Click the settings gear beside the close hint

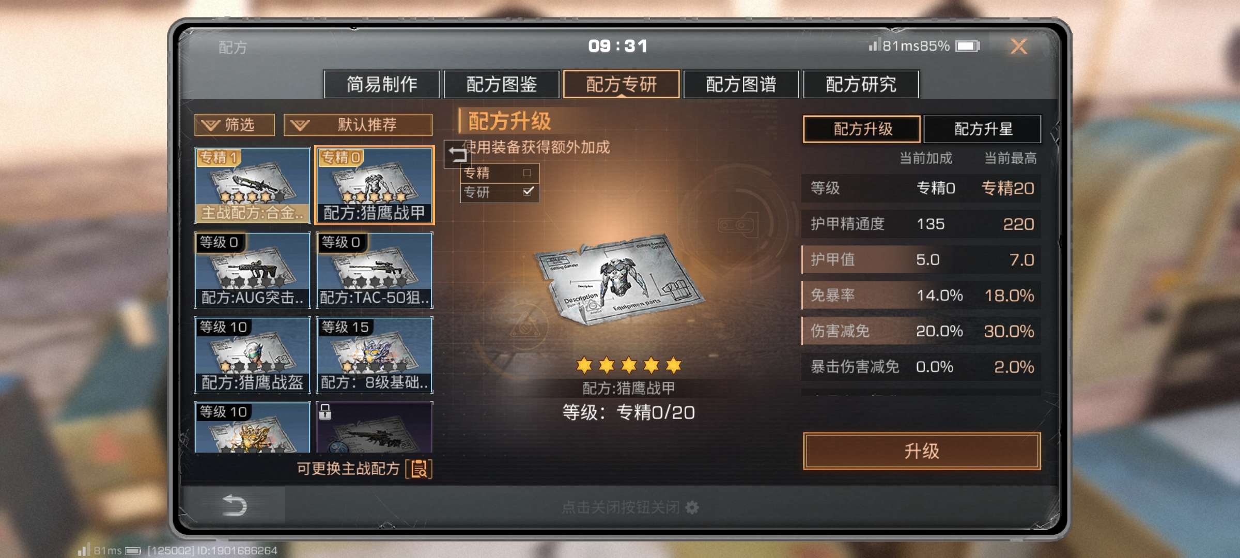click(x=692, y=507)
